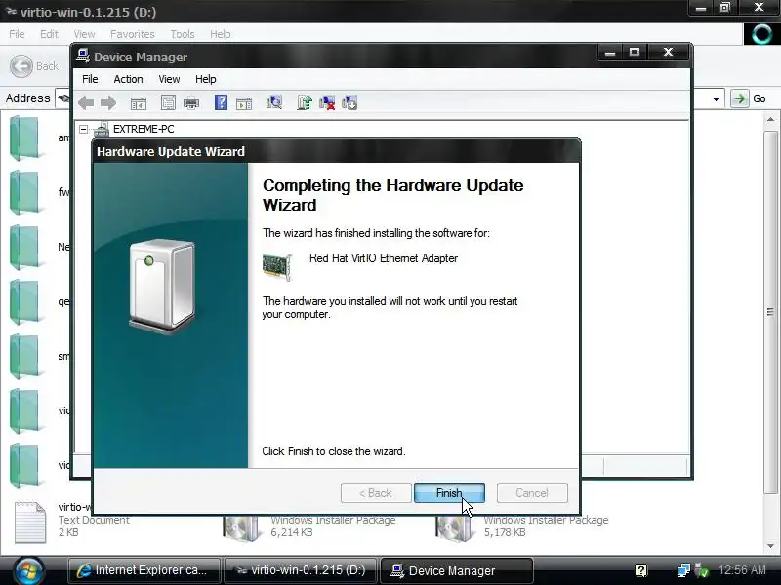
Task: Open the File menu in the virtio-win explorer window
Action: 17,34
